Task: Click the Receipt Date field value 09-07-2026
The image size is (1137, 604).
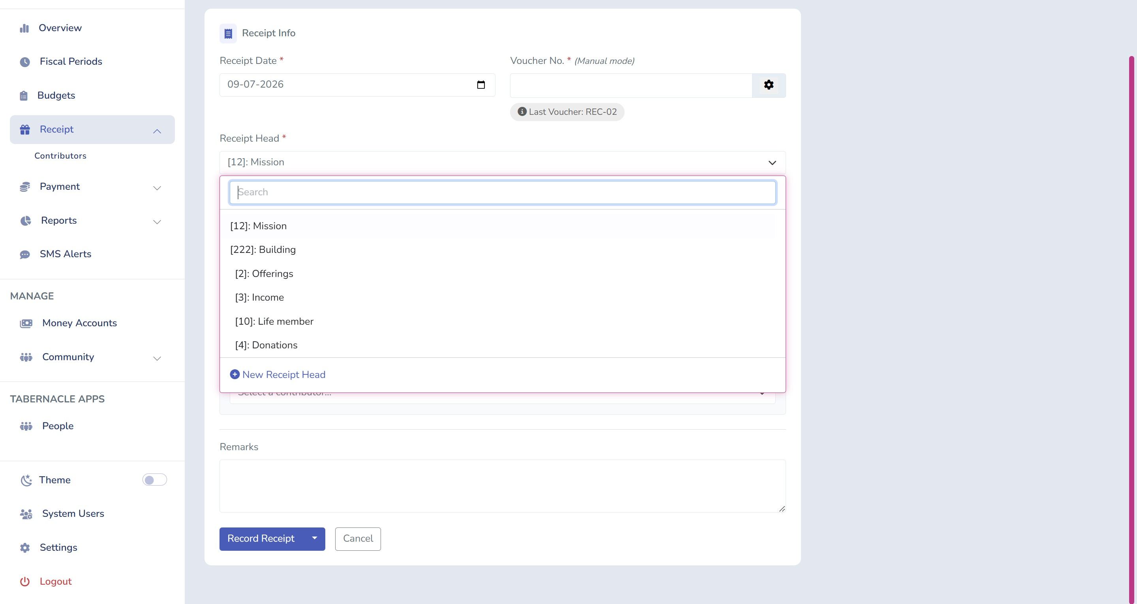Action: 255,85
